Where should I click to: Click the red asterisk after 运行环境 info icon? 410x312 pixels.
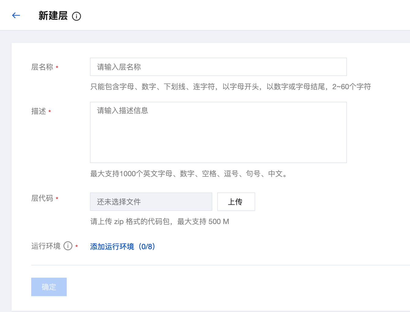[76, 246]
